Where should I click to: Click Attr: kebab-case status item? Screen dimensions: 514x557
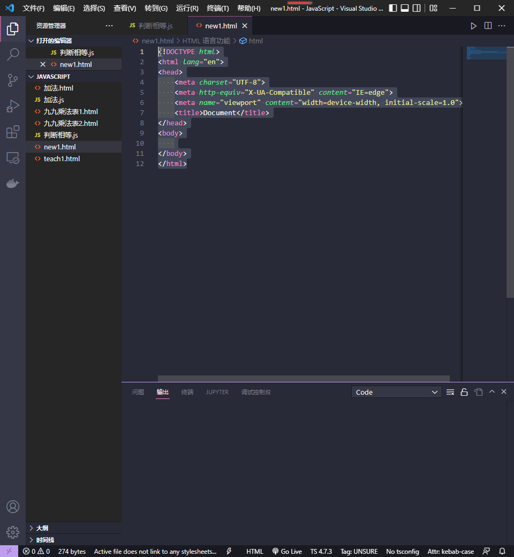coord(450,551)
